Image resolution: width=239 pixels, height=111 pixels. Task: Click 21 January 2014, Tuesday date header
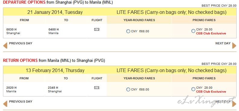tap(55, 12)
